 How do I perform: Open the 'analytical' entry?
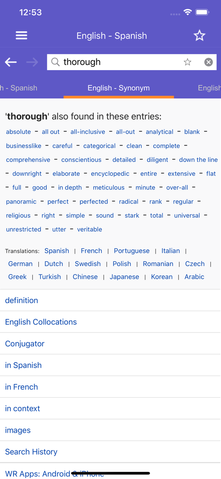(159, 131)
